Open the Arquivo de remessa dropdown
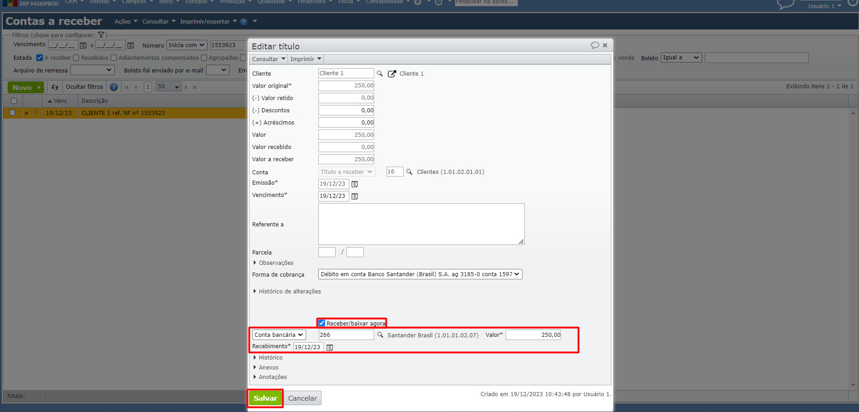859x412 pixels. [93, 70]
